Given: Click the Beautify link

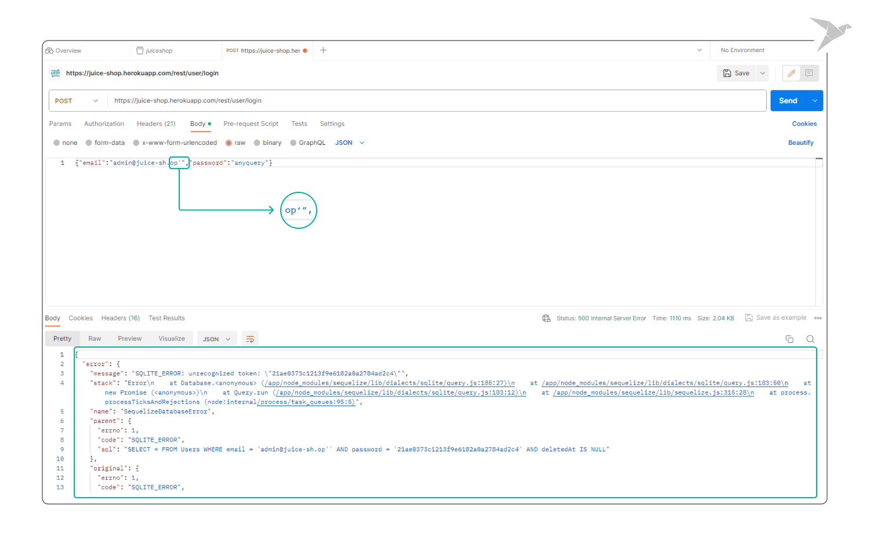Looking at the screenshot, I should pyautogui.click(x=800, y=143).
